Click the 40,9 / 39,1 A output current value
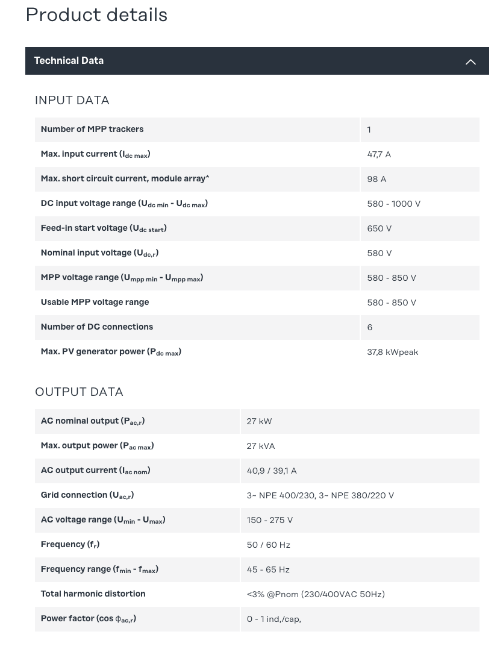This screenshot has width=503, height=652. [271, 471]
